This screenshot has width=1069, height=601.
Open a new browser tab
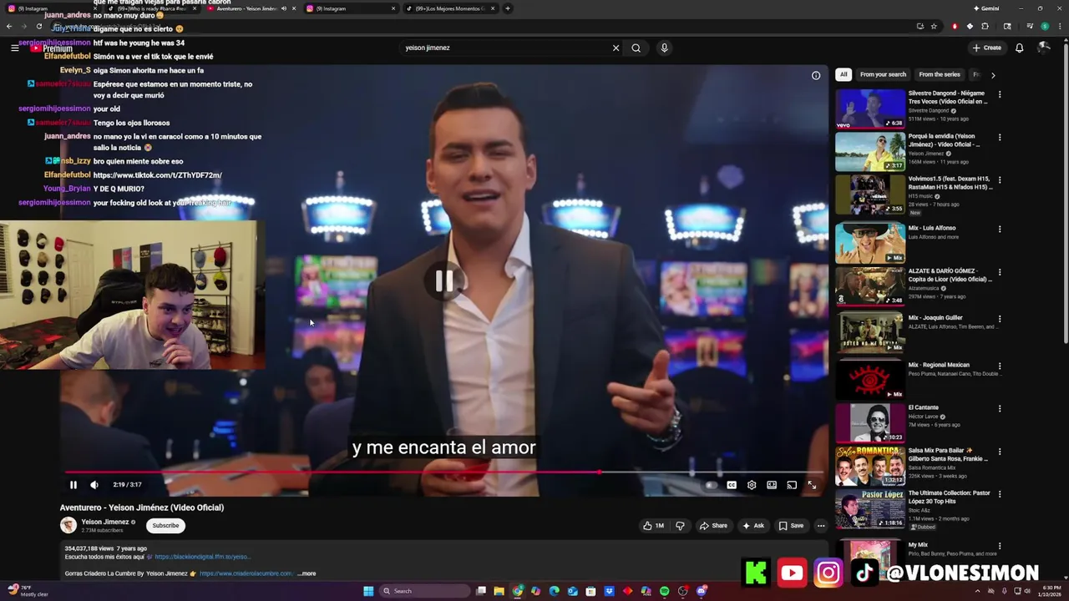(507, 8)
